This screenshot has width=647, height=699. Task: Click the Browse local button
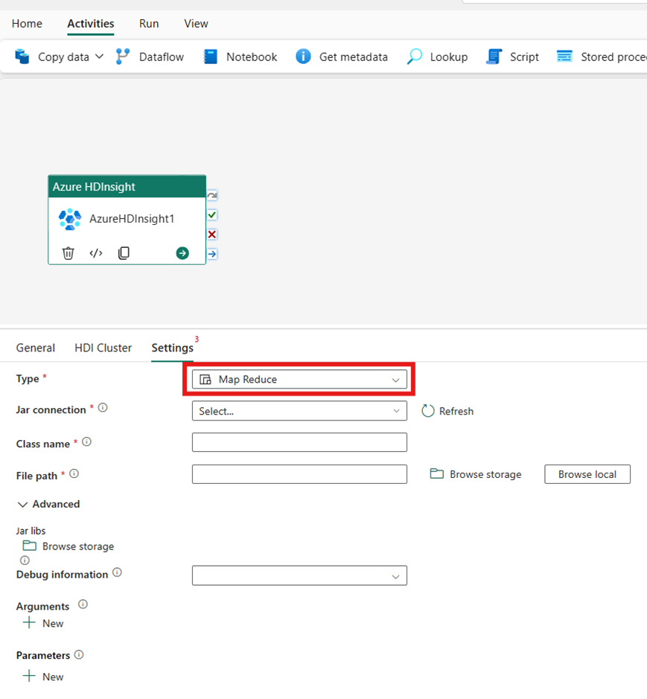click(x=587, y=474)
